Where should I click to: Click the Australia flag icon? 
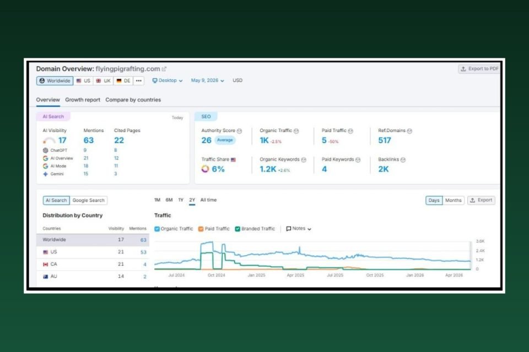(x=46, y=277)
